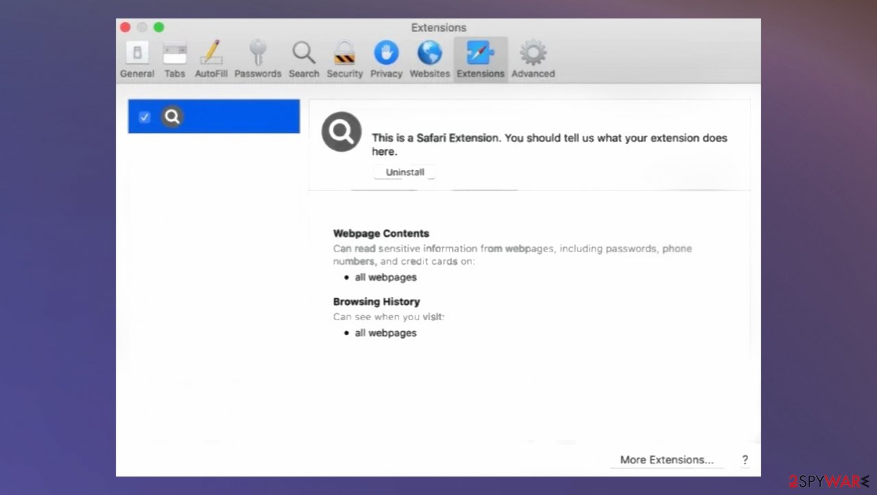Click the green zoom window button
Screen dimensions: 877x495
[x=158, y=27]
